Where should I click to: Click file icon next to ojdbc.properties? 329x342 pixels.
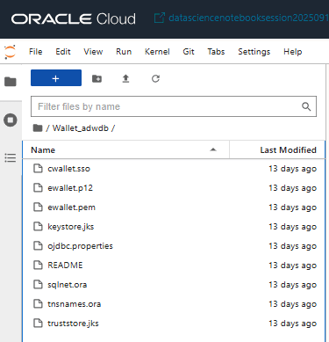[38, 246]
